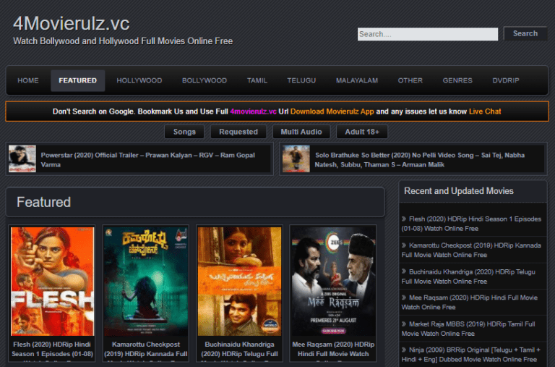Click Kamarottu Checkpost caption under poster
Image resolution: width=555 pixels, height=367 pixels.
click(146, 350)
